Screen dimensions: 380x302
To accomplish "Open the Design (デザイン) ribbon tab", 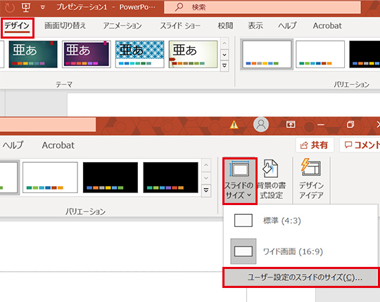I will click(17, 26).
